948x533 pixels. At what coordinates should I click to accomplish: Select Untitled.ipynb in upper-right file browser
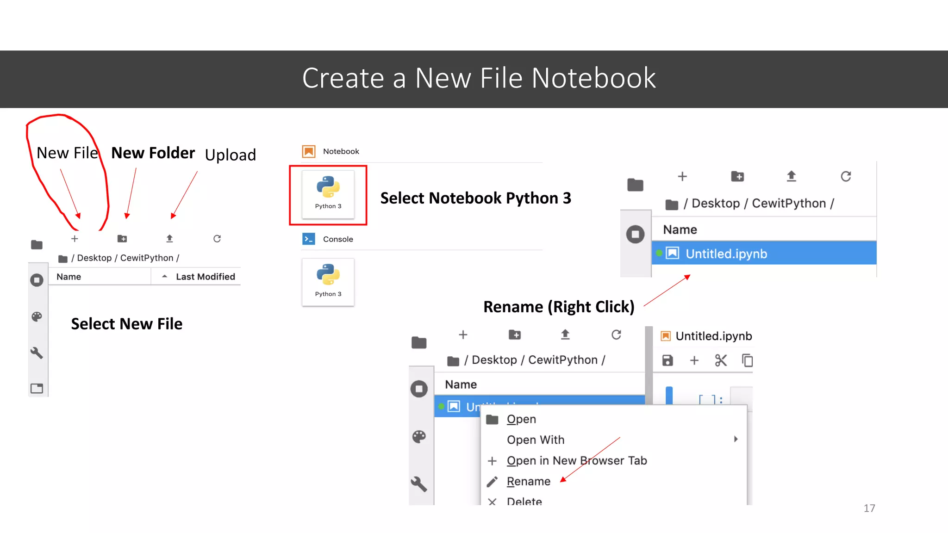click(764, 254)
